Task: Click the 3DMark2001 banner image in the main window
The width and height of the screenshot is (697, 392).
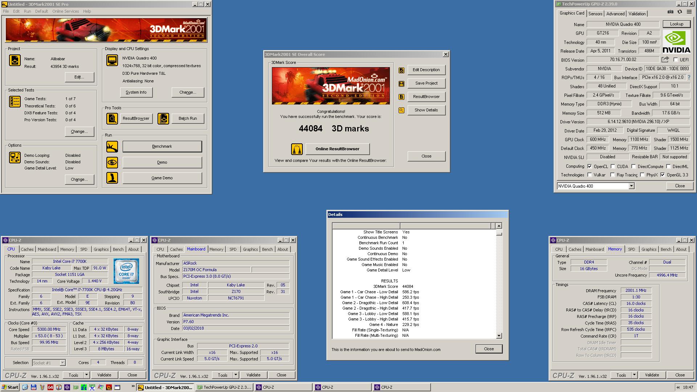Action: click(106, 30)
